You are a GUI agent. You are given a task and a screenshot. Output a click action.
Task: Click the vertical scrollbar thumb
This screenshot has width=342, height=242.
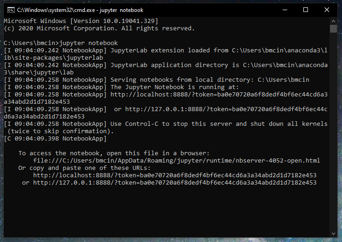pos(333,29)
